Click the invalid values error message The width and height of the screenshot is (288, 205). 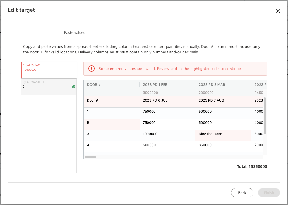170,69
